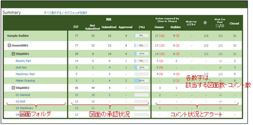Click Electric Part Closed count 2

[235, 61]
